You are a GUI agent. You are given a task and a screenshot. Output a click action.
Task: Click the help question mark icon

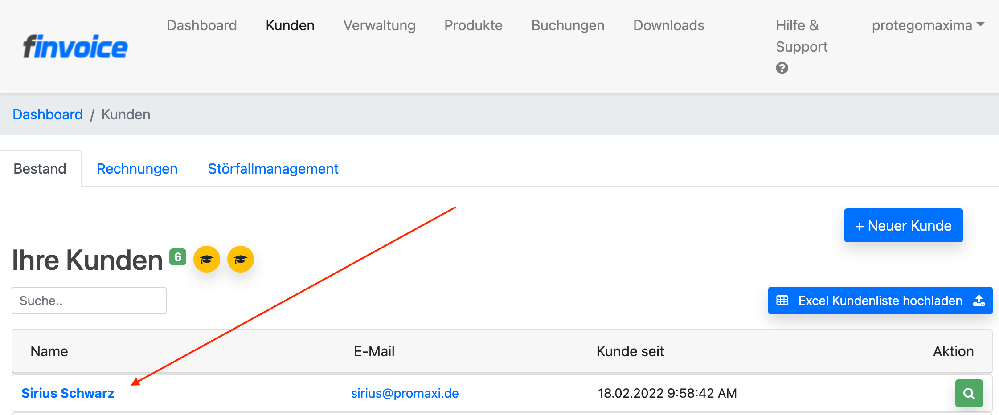pyautogui.click(x=782, y=68)
